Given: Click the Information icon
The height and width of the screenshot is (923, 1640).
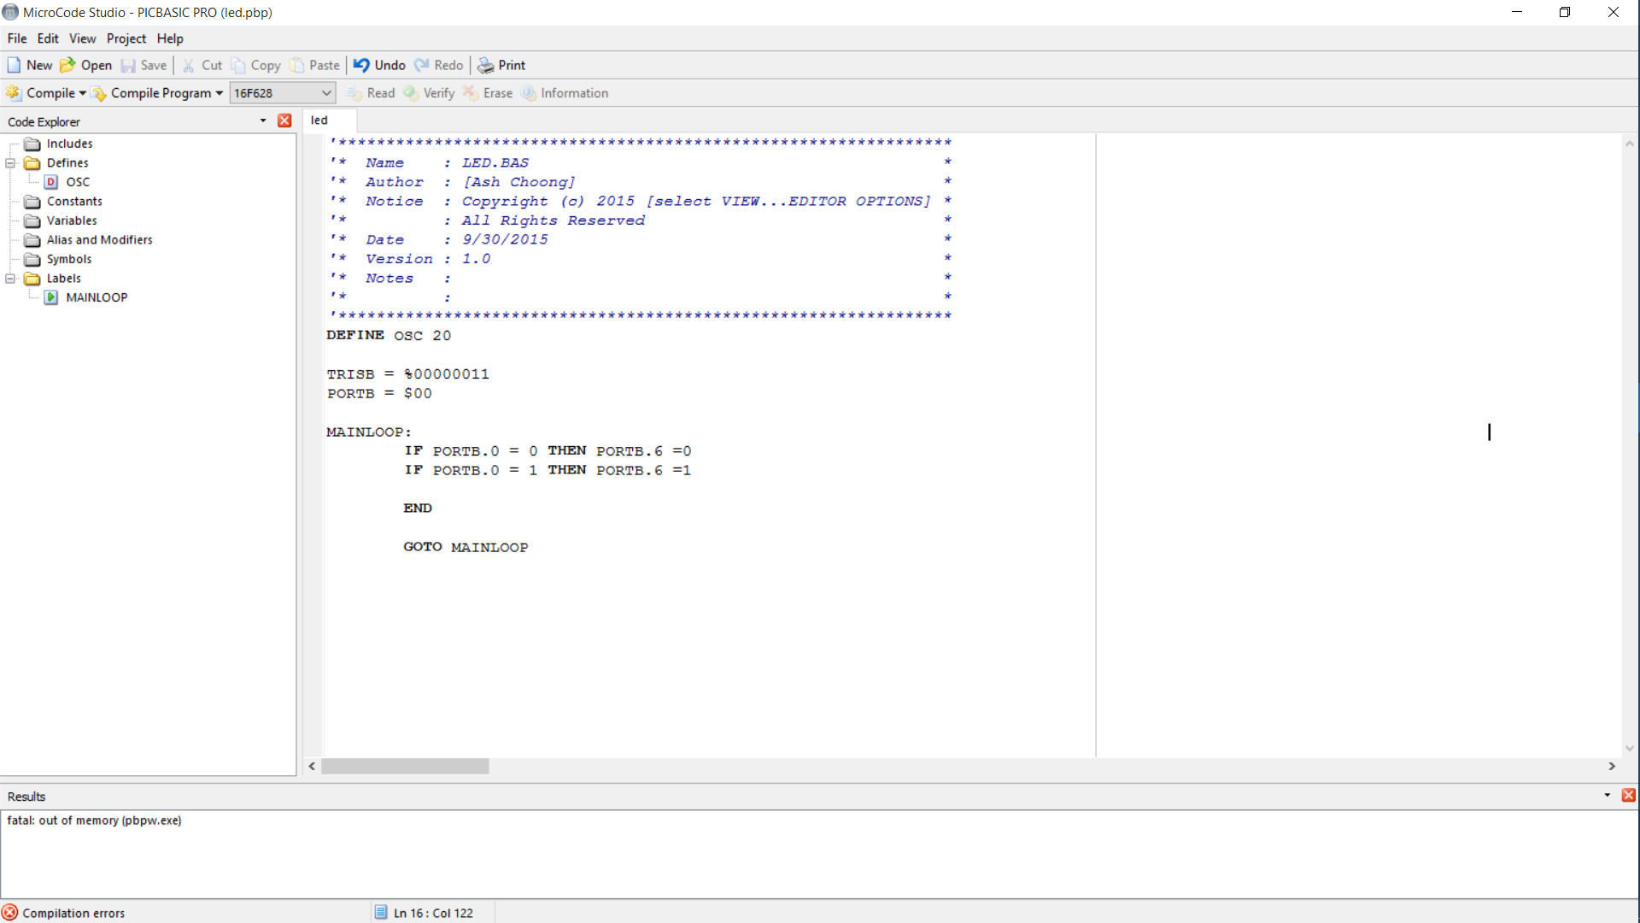Looking at the screenshot, I should pos(527,92).
